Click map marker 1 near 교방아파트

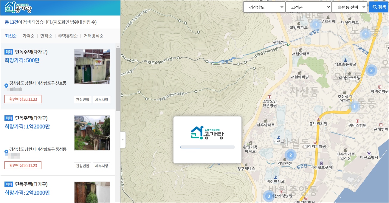[316, 25]
